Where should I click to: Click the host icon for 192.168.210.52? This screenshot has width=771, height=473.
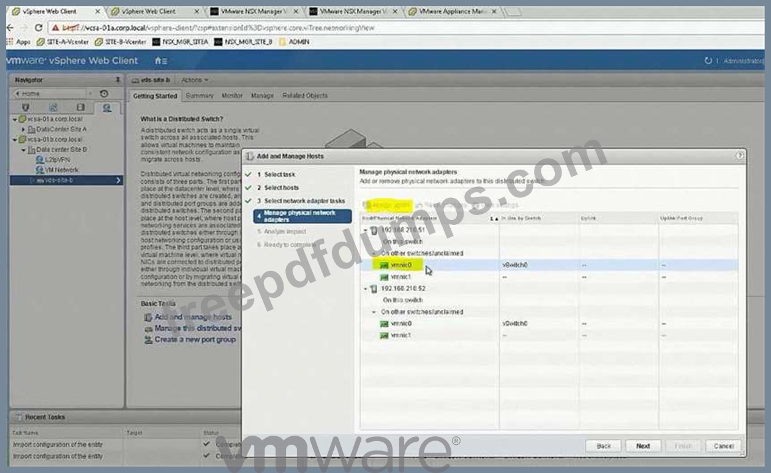[x=374, y=289]
